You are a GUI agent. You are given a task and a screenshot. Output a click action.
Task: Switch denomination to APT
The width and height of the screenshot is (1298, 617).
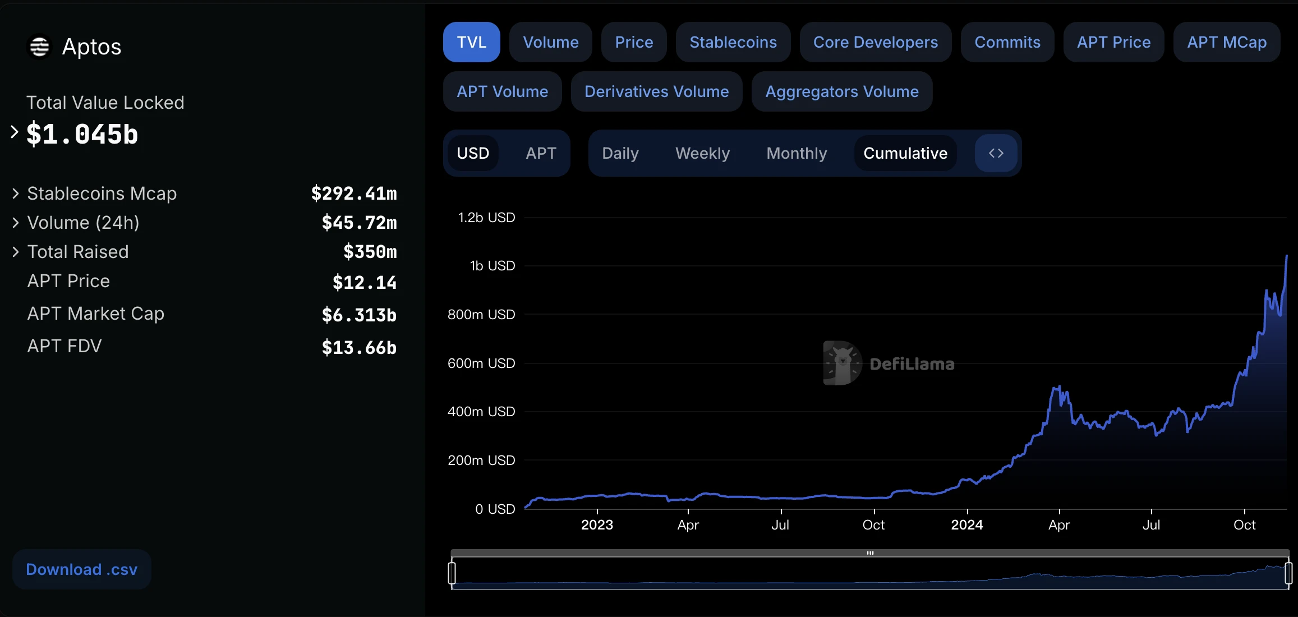coord(541,153)
